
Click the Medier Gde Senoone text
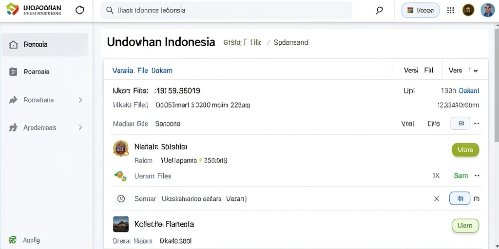[168, 124]
